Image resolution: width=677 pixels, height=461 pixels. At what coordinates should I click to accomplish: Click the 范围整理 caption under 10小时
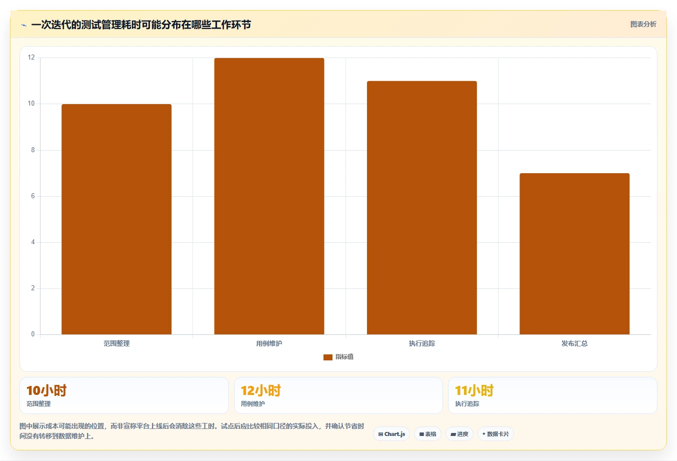(38, 404)
